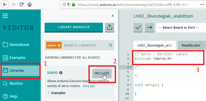Remove the servo search tag
Screen dimensions: 206x101
(x=59, y=45)
